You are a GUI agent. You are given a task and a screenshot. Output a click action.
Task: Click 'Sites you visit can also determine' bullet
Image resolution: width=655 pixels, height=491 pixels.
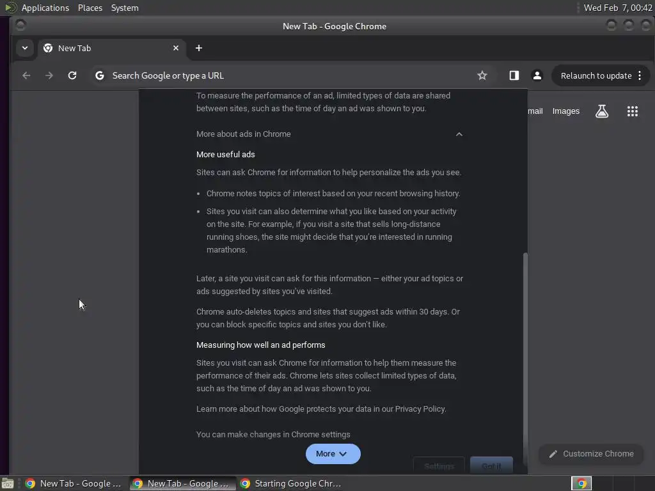[331, 230]
